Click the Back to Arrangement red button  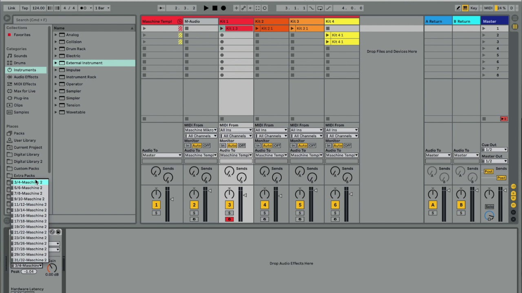(504, 119)
